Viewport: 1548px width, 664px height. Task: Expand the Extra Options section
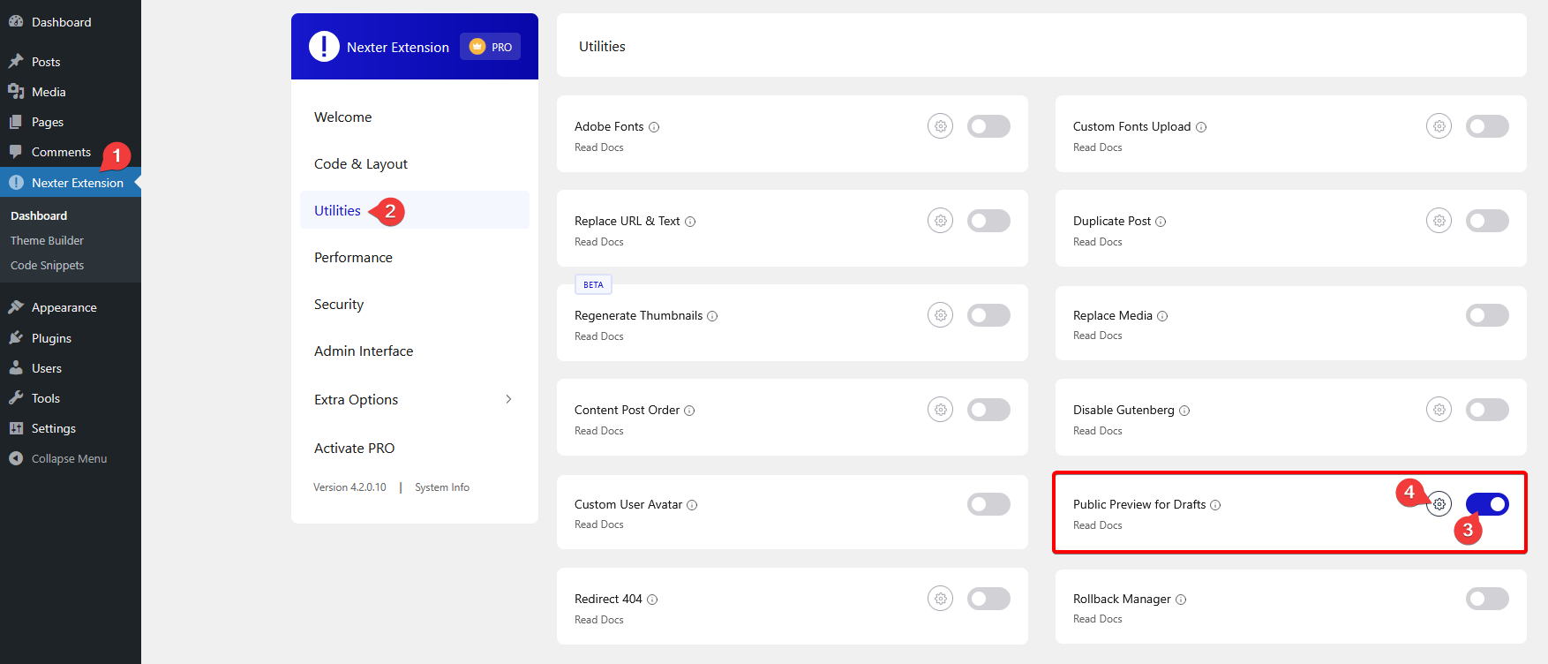(356, 399)
